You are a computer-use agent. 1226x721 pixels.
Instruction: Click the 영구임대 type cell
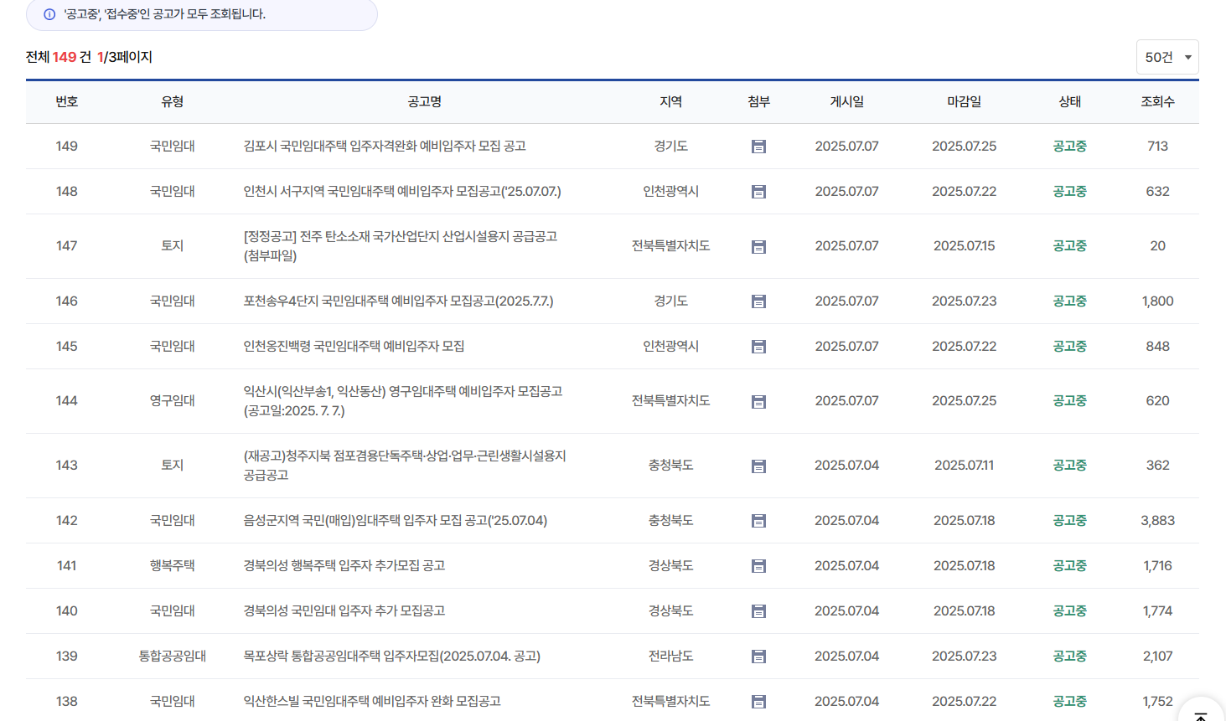(173, 400)
